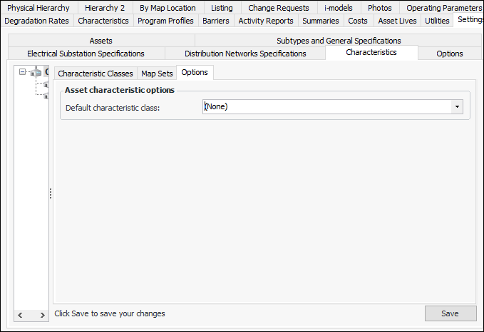This screenshot has height=332, width=484.
Task: Click the Save button
Action: (x=450, y=313)
